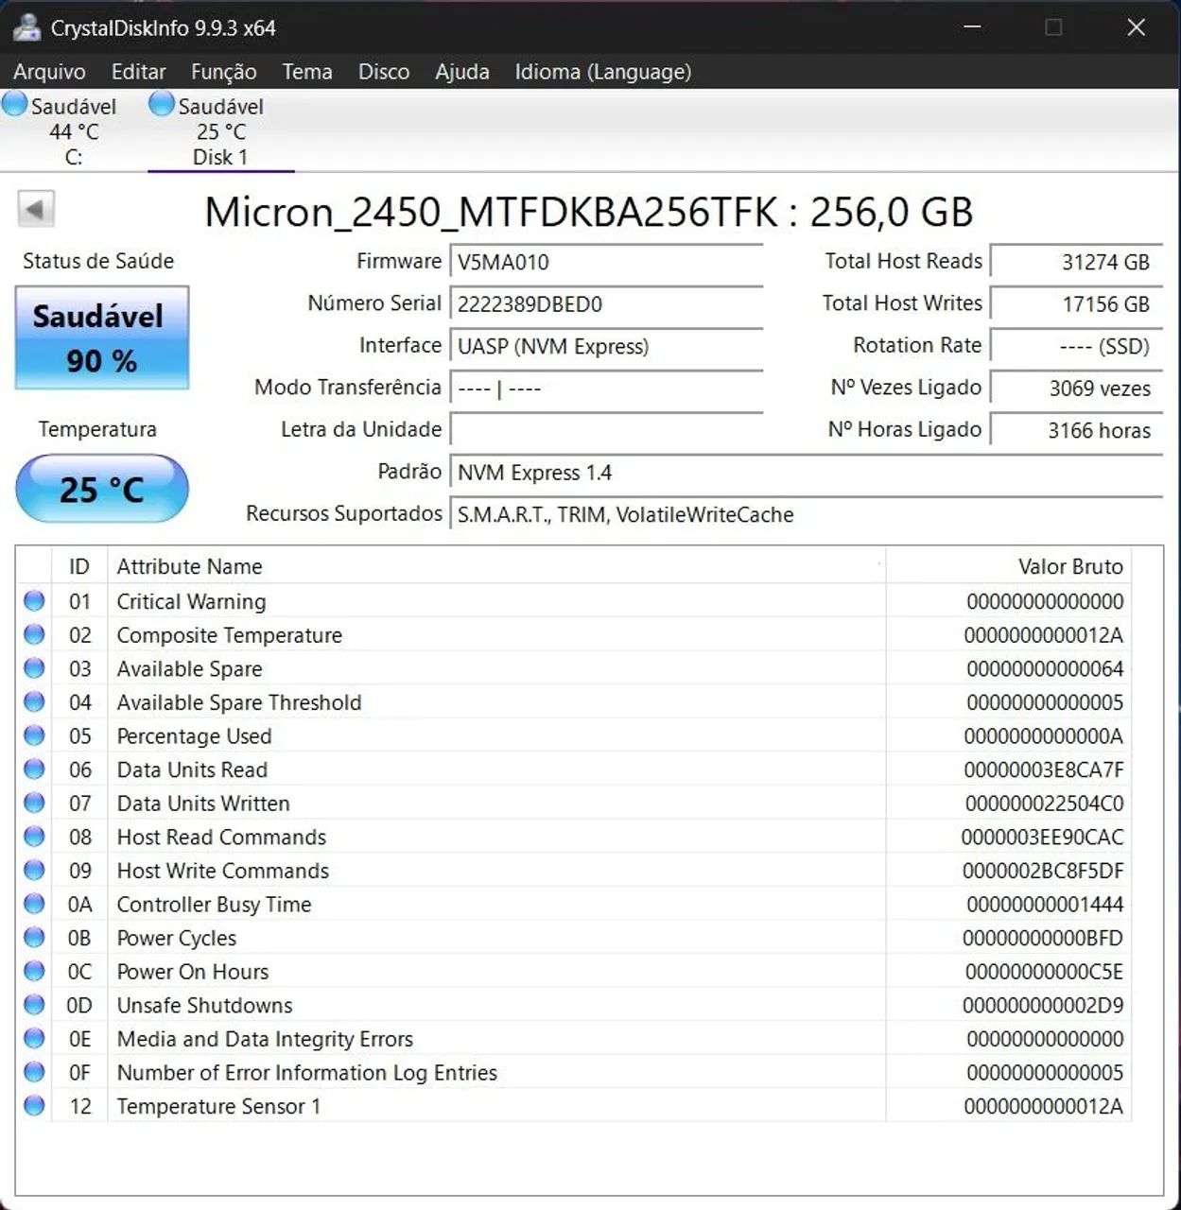Click the Nº Vezes Ligado value 3069 vezes
The width and height of the screenshot is (1181, 1210).
click(1077, 389)
